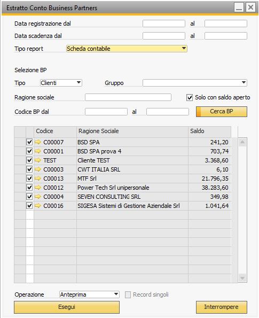
Task: Uncheck the C00001 BSD SPA prova 4 row
Action: coord(29,151)
